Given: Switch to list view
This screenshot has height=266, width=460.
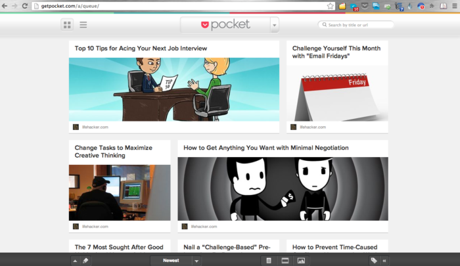Looking at the screenshot, I should [83, 25].
